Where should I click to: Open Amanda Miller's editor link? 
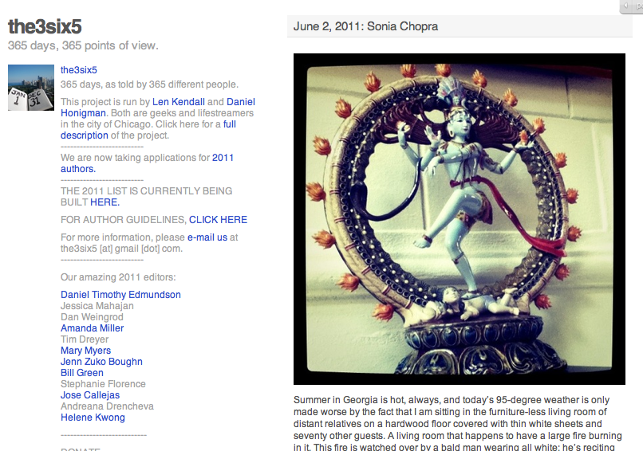(x=93, y=328)
